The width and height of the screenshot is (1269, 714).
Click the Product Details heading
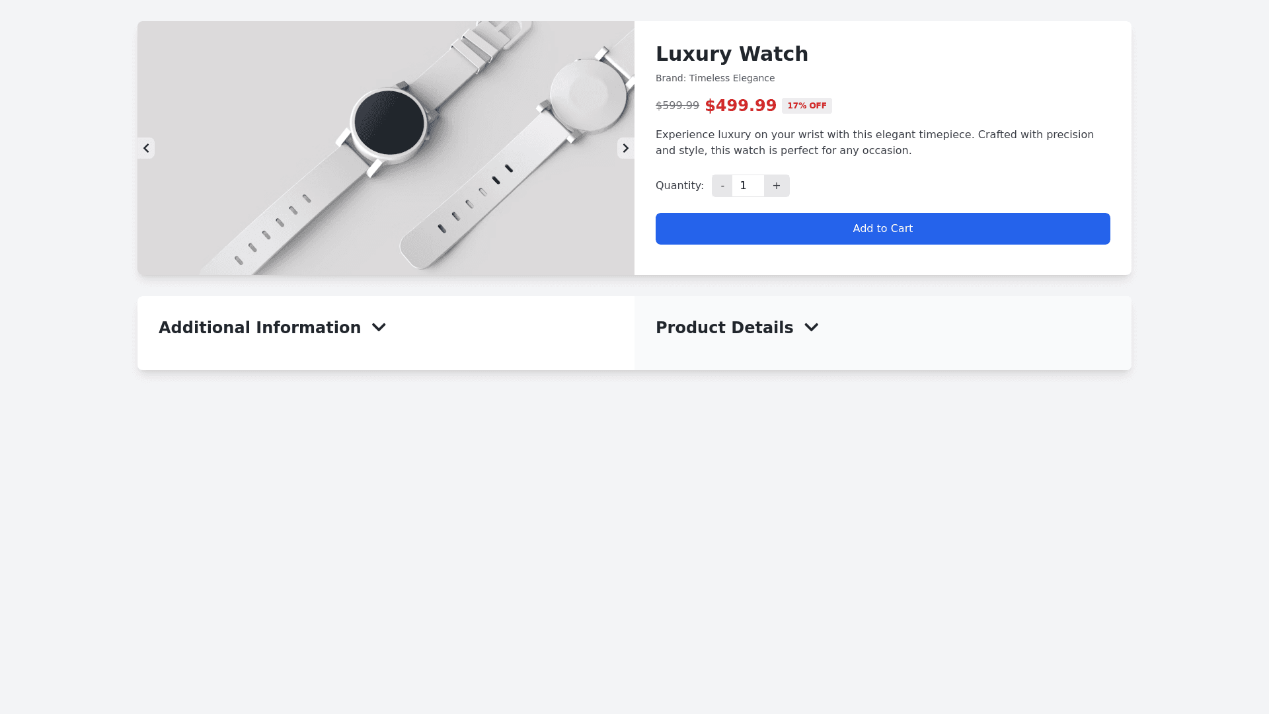point(724,328)
